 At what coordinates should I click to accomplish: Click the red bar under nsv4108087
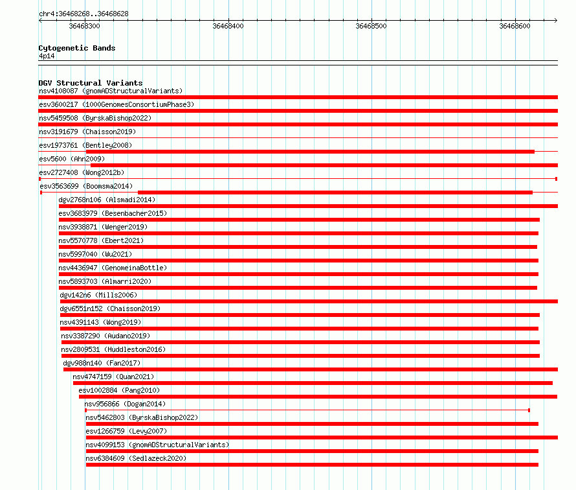click(298, 97)
